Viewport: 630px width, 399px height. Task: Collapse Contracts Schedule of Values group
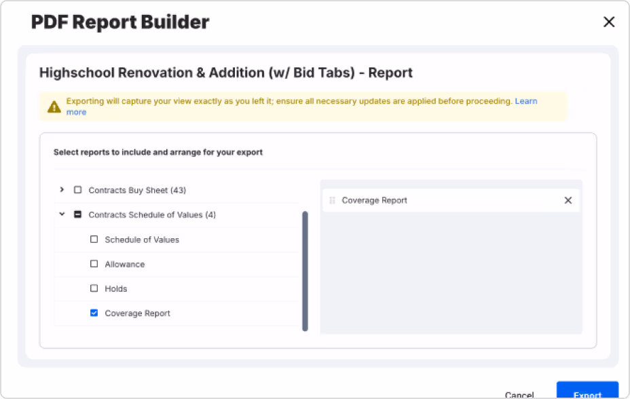(x=62, y=214)
